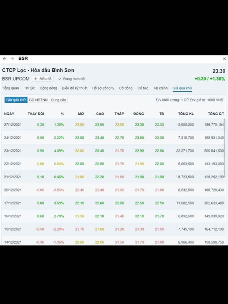
Task: Click the TỔNG GT column header
Action: click(x=216, y=114)
